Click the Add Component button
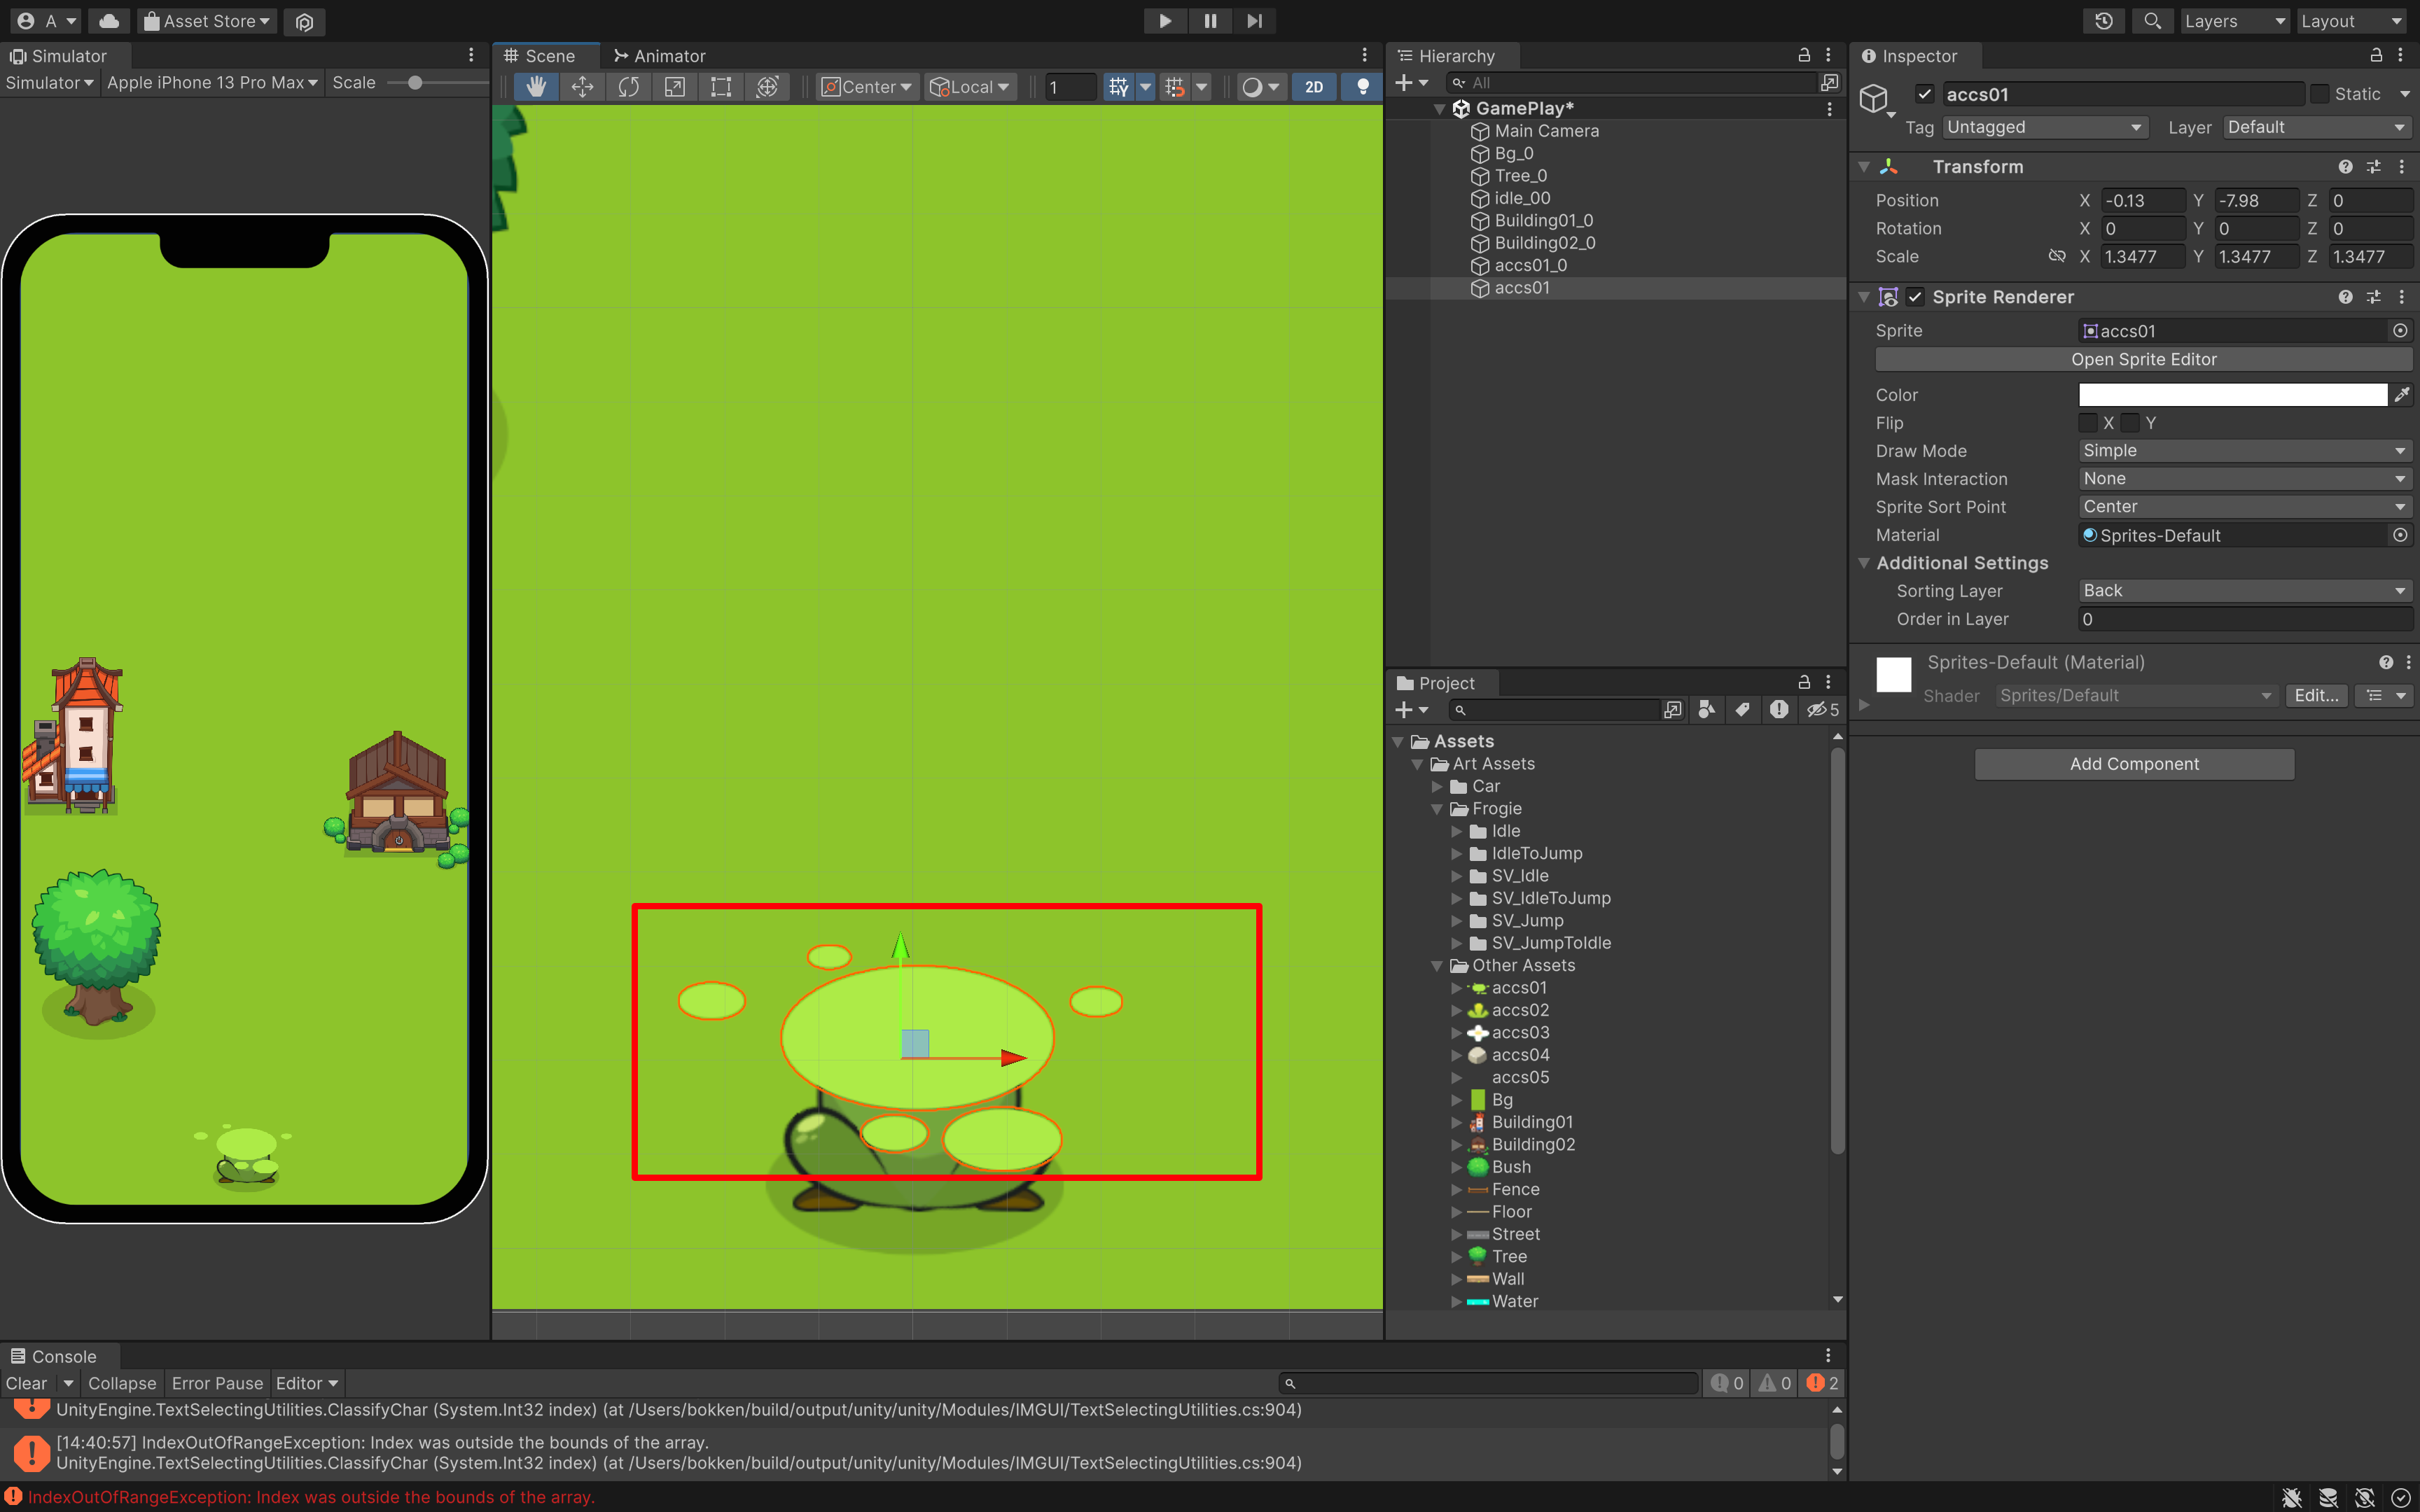2420x1512 pixels. tap(2134, 764)
